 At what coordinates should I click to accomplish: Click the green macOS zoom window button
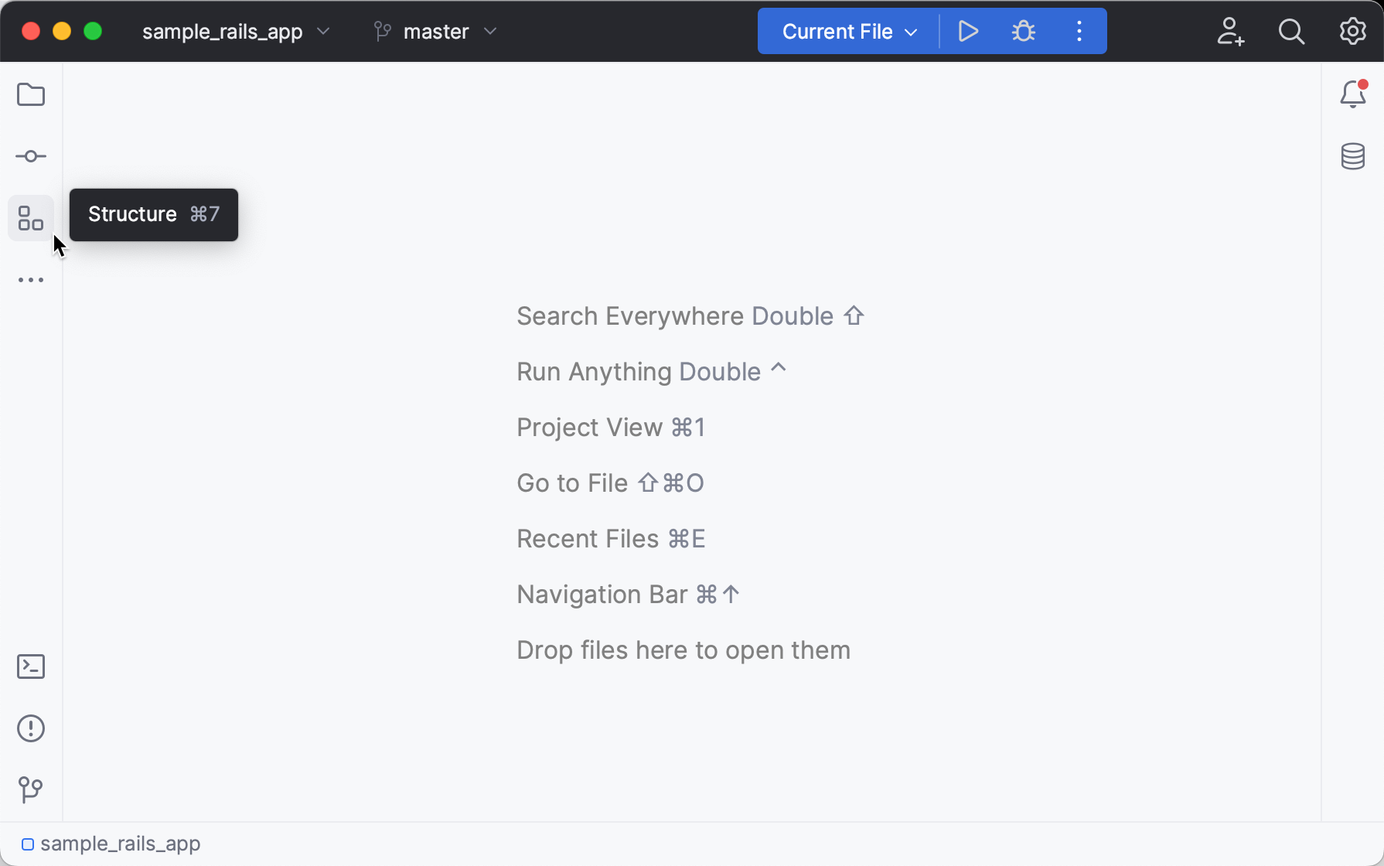pos(93,31)
